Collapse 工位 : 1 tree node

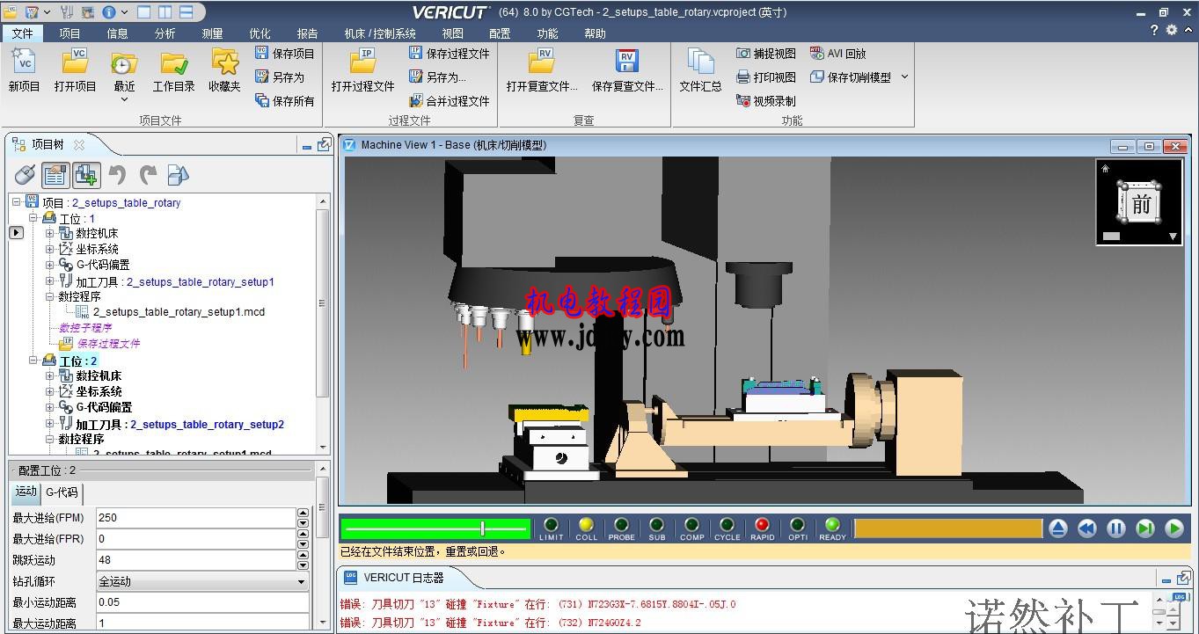click(33, 218)
